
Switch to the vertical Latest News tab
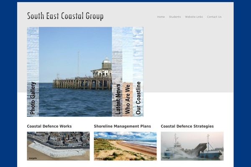click(118, 99)
